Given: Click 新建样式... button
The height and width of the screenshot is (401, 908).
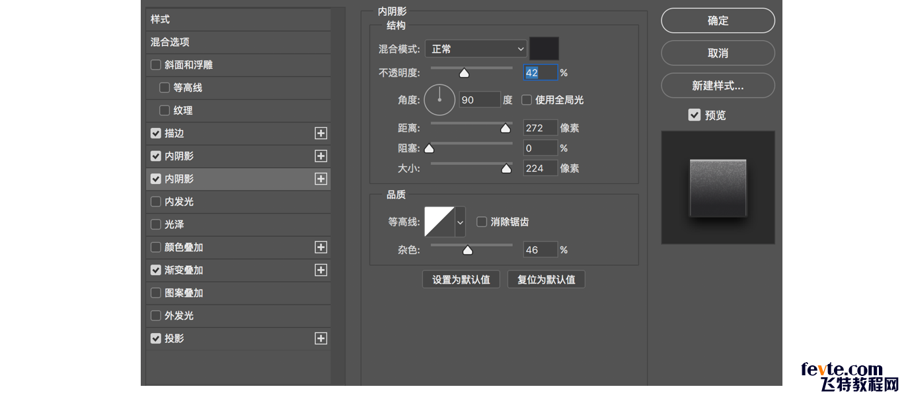Looking at the screenshot, I should point(718,85).
